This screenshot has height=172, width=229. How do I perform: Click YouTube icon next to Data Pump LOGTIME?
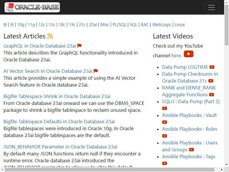212,67
